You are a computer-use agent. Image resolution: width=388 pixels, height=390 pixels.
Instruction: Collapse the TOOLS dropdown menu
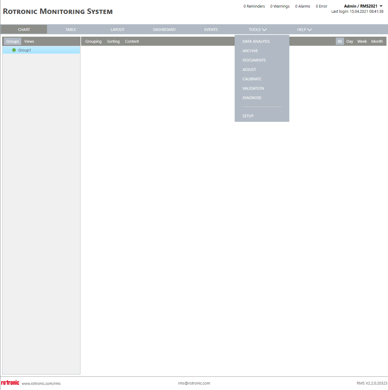pyautogui.click(x=257, y=29)
